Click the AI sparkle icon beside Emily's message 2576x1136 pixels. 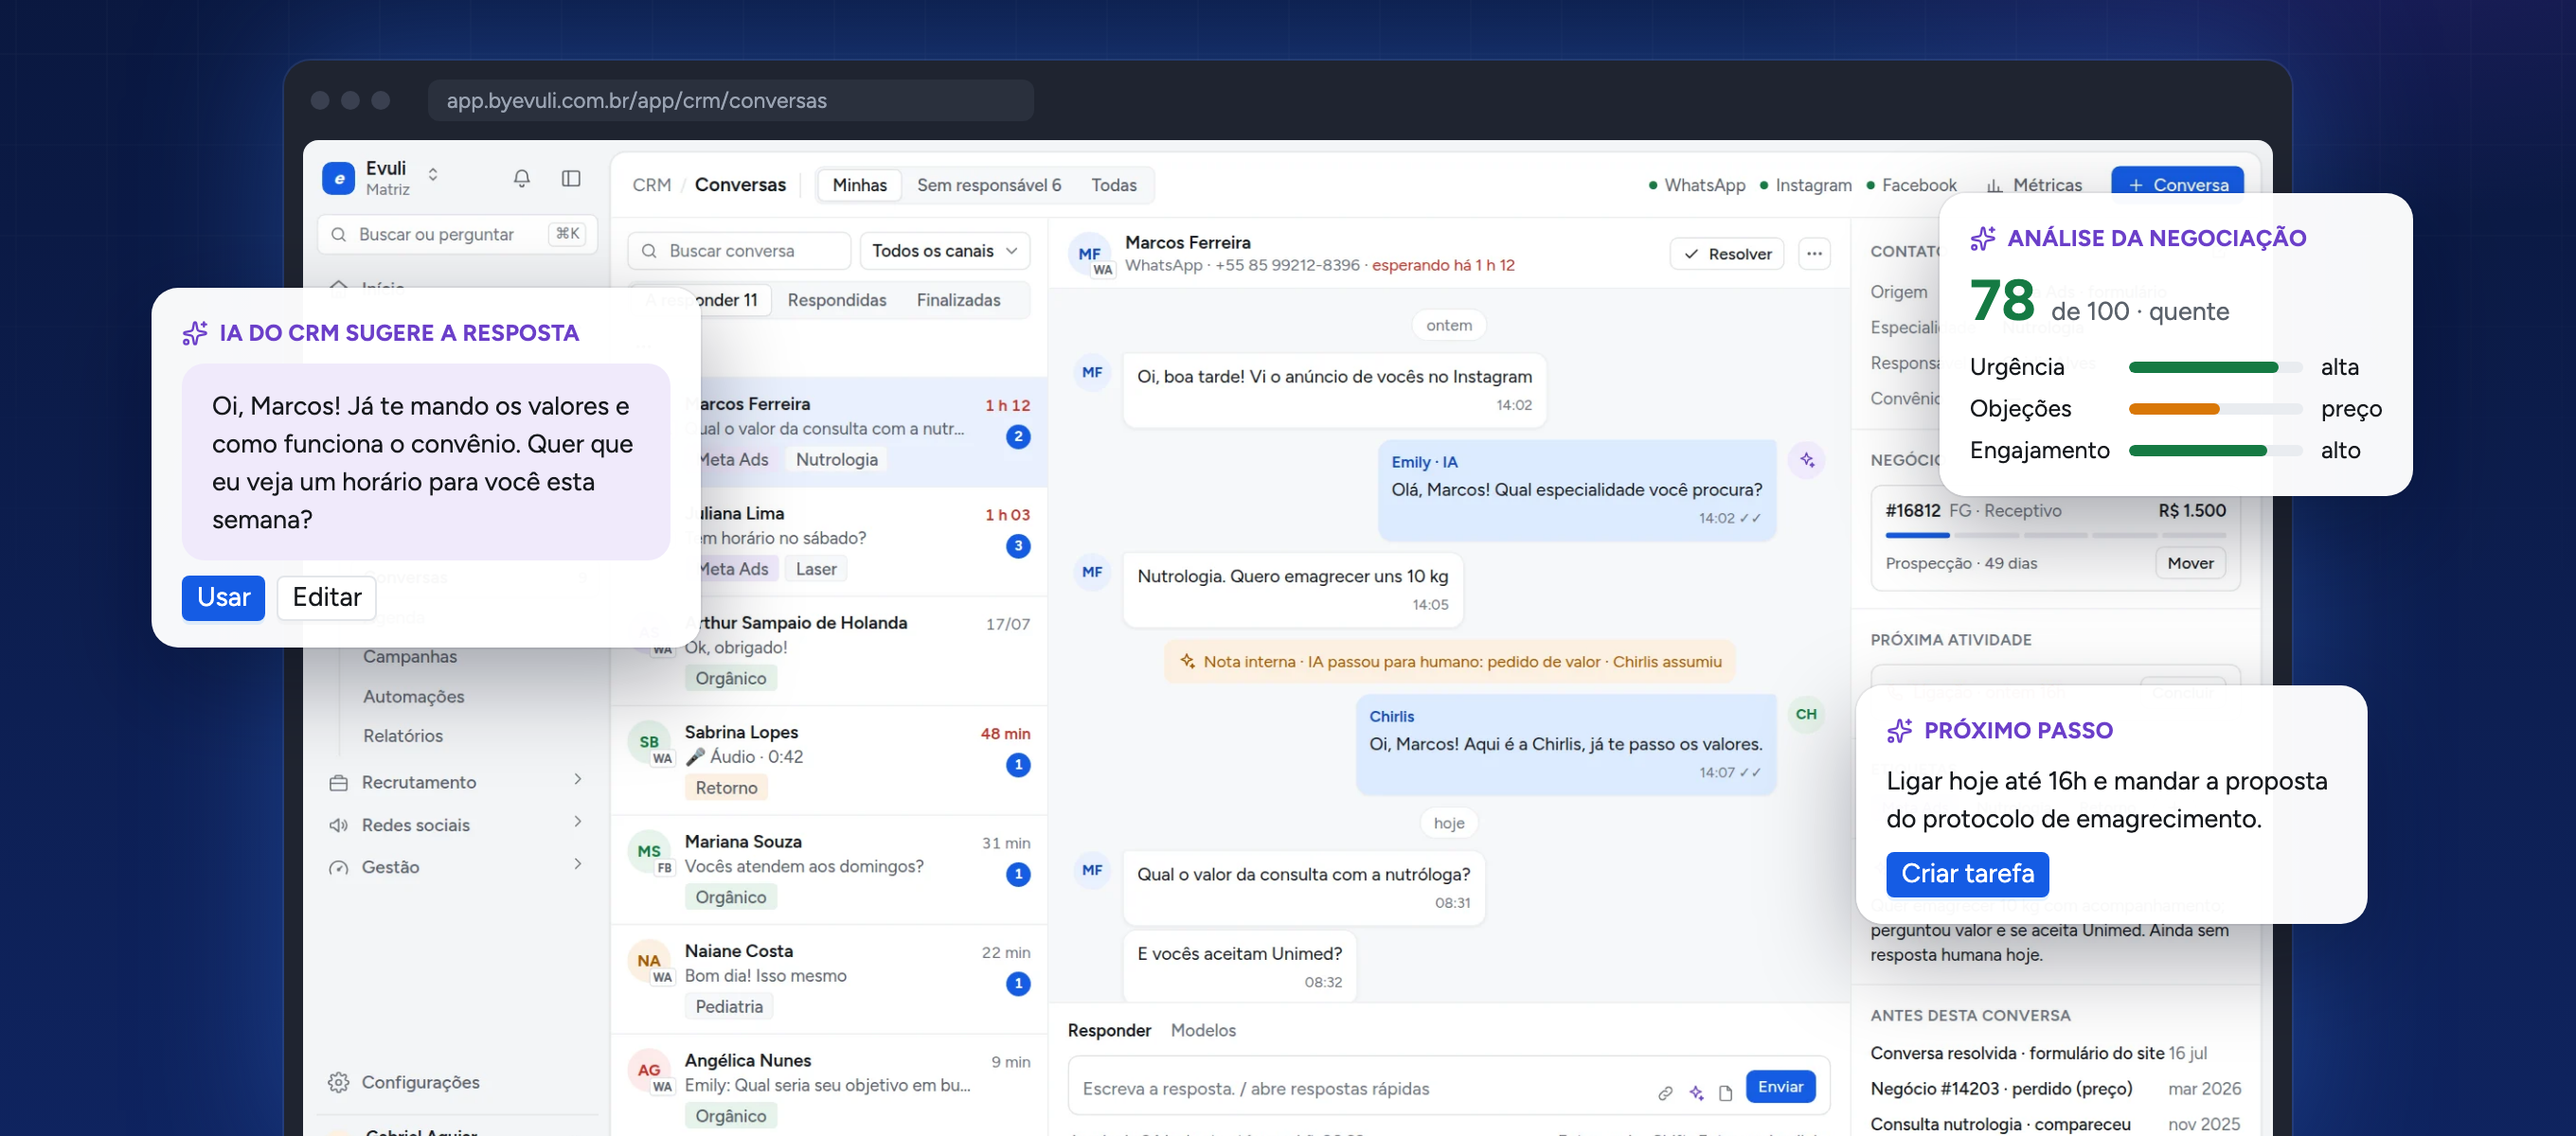1807,460
